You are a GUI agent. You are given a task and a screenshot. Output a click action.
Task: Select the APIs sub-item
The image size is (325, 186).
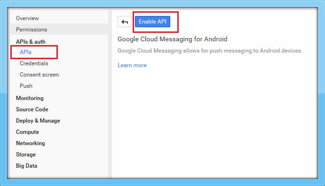(25, 52)
